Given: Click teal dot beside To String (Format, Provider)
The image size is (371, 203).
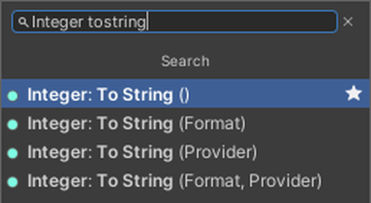Looking at the screenshot, I should (13, 182).
